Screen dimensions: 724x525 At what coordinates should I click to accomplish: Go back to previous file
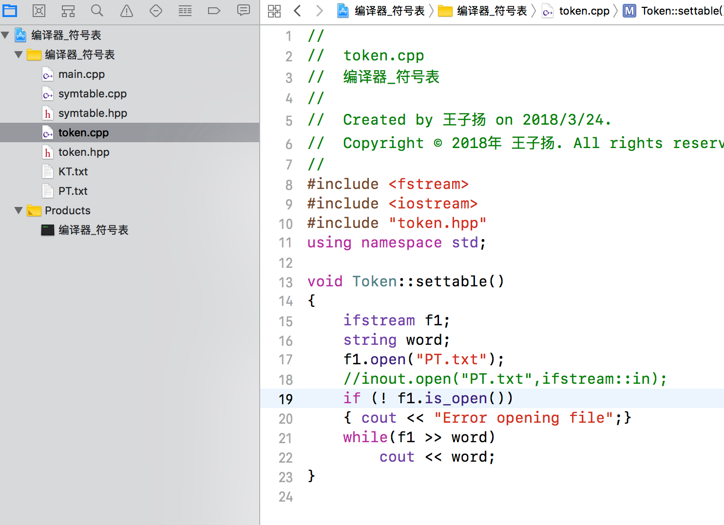(297, 11)
